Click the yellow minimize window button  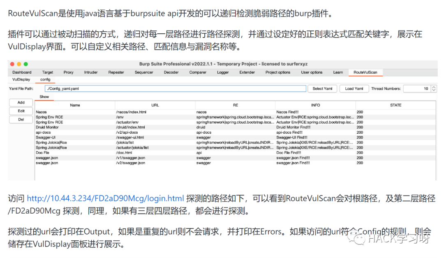pyautogui.click(x=19, y=64)
